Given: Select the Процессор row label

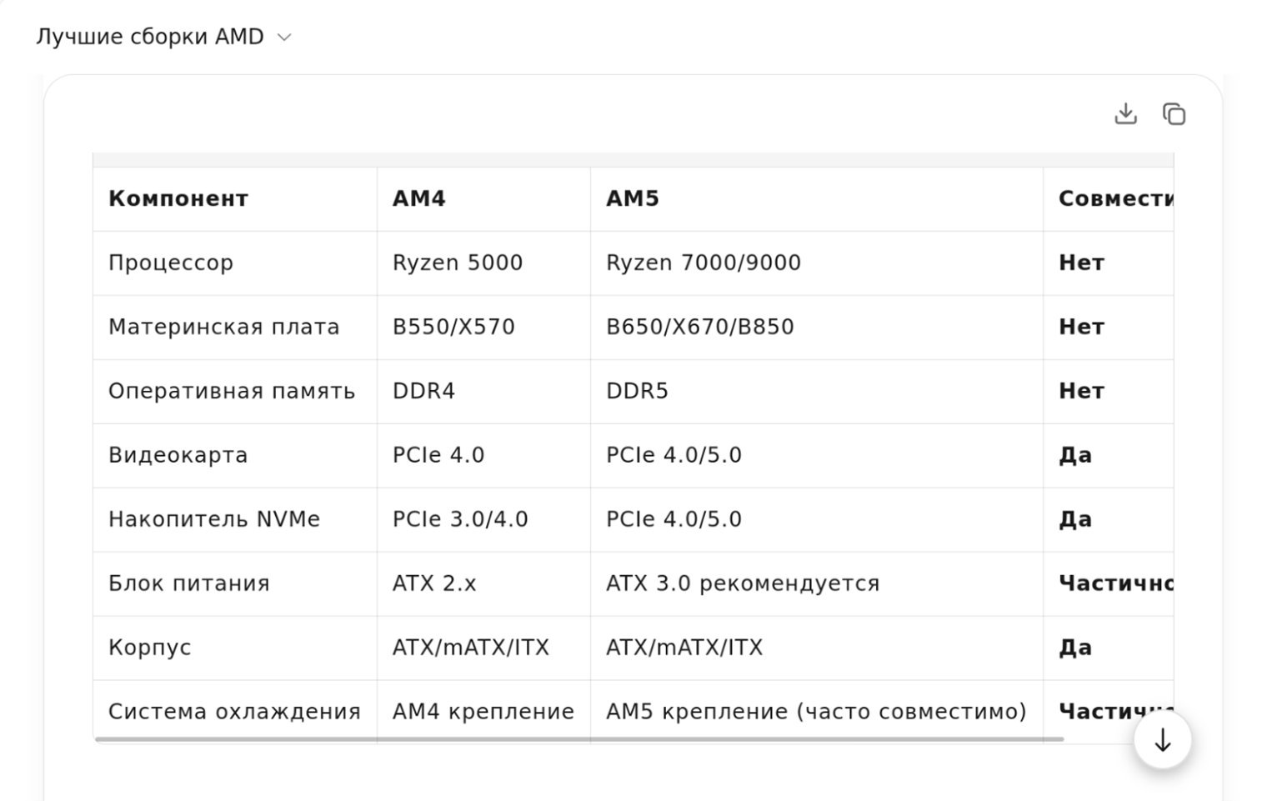Looking at the screenshot, I should pos(171,263).
